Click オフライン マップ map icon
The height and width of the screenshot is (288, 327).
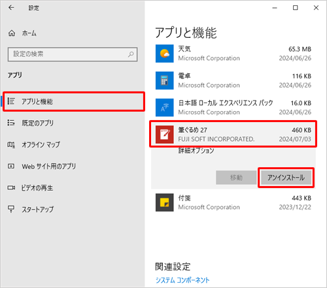tap(11, 144)
